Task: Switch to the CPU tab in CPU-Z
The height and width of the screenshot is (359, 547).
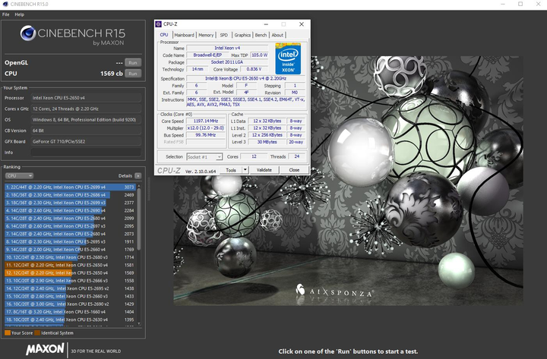Action: (x=164, y=35)
